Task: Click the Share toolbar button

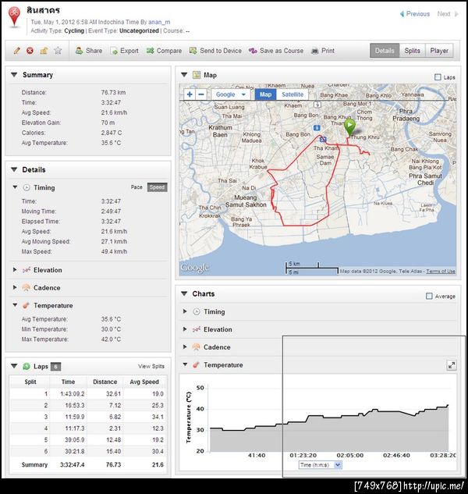Action: 89,51
